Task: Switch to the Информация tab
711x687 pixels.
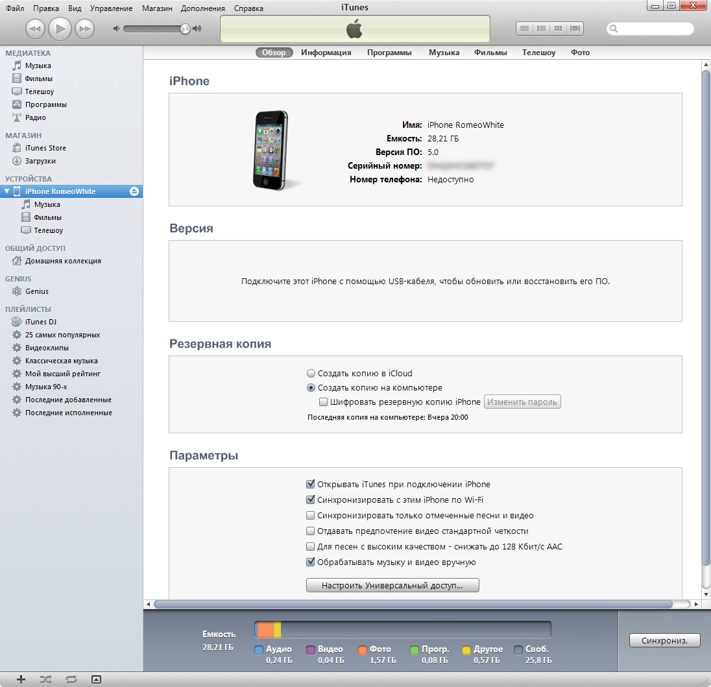Action: click(x=326, y=53)
